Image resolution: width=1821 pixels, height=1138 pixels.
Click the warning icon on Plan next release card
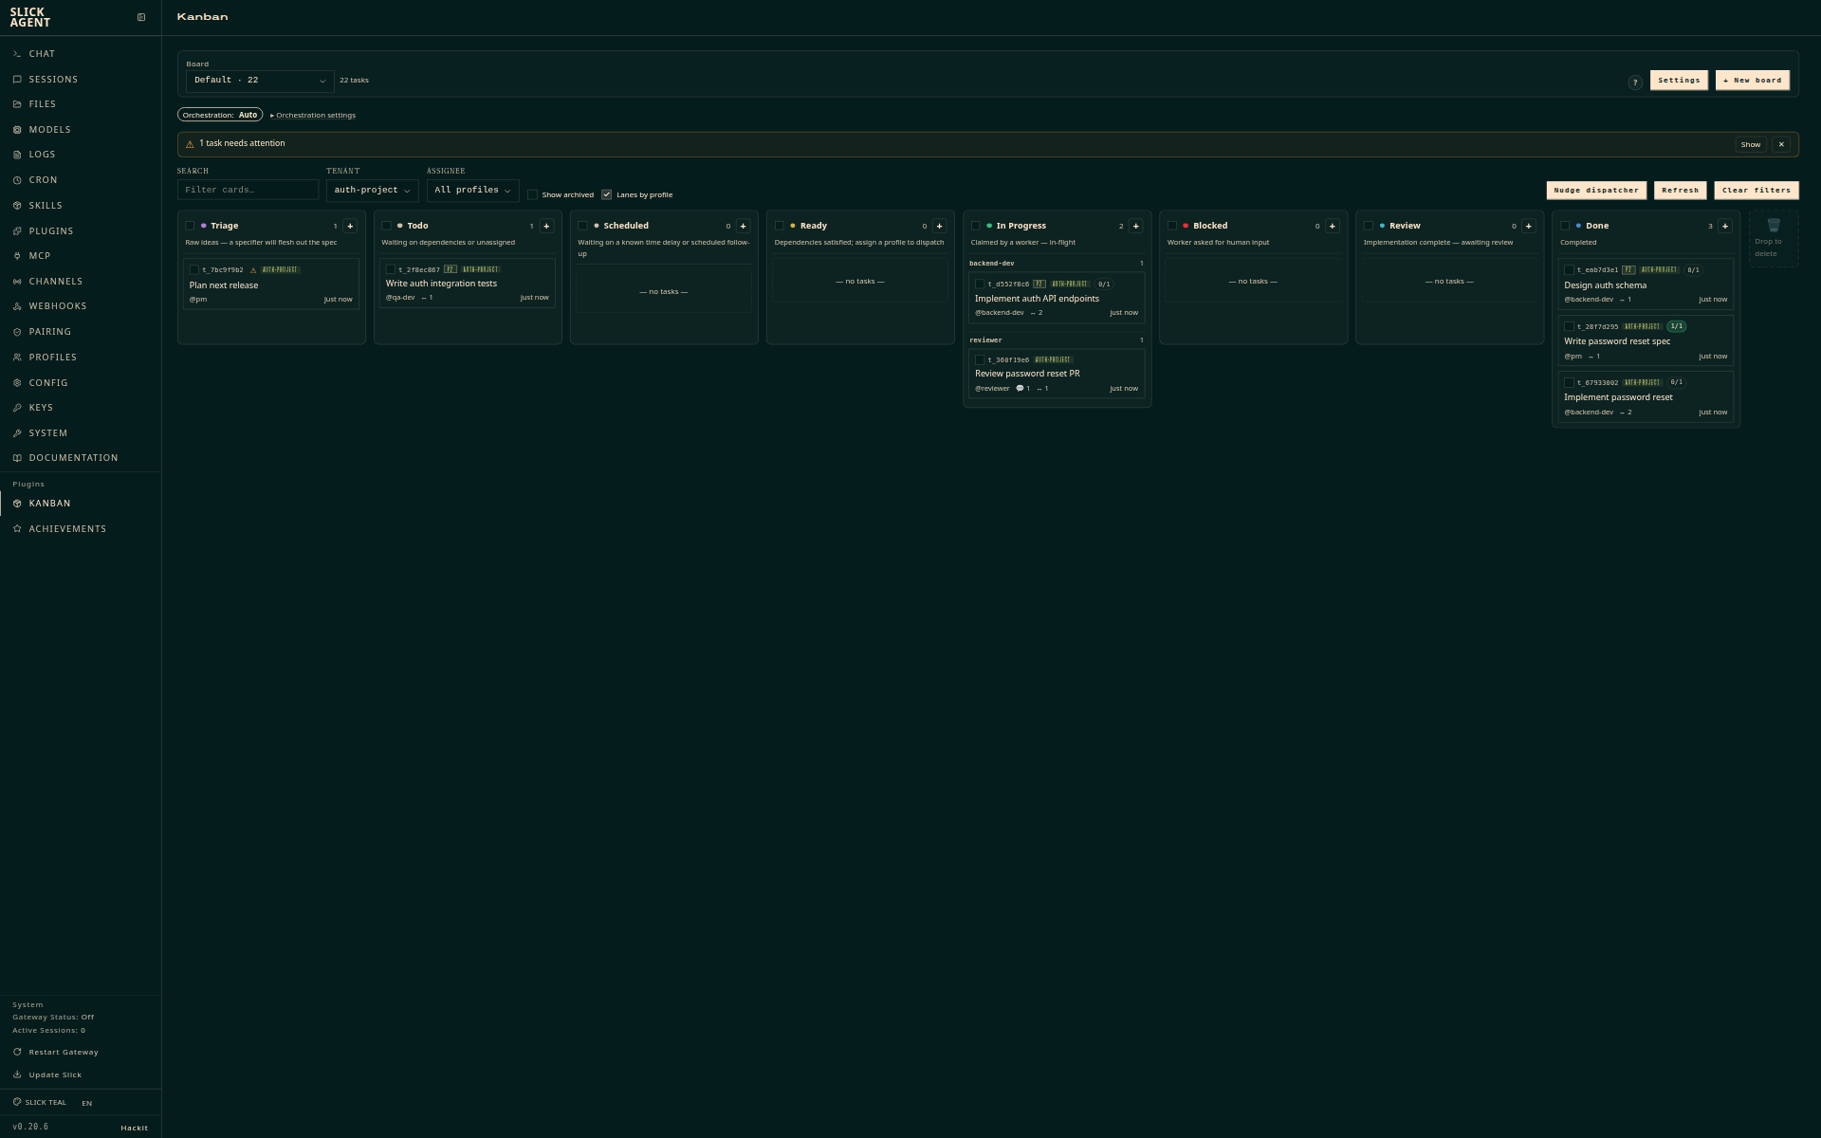(253, 270)
